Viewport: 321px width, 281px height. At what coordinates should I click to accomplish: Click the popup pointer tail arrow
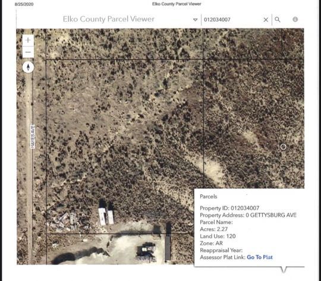[x=284, y=270]
